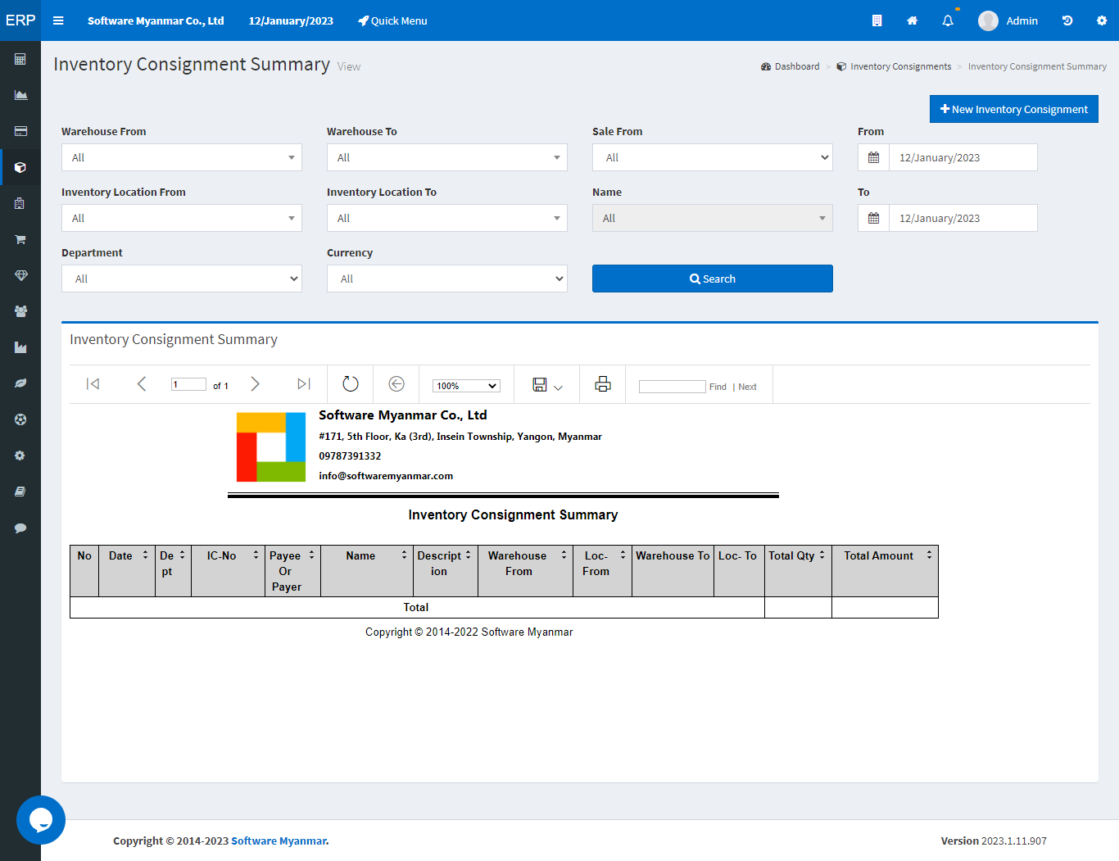Click the From date field
This screenshot has width=1119, height=861.
pyautogui.click(x=963, y=157)
